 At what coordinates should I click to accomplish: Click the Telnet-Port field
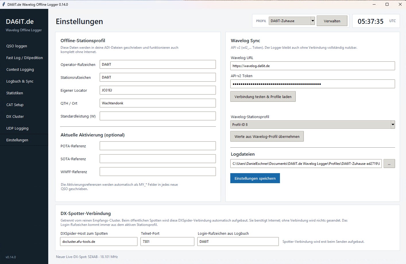click(167, 241)
